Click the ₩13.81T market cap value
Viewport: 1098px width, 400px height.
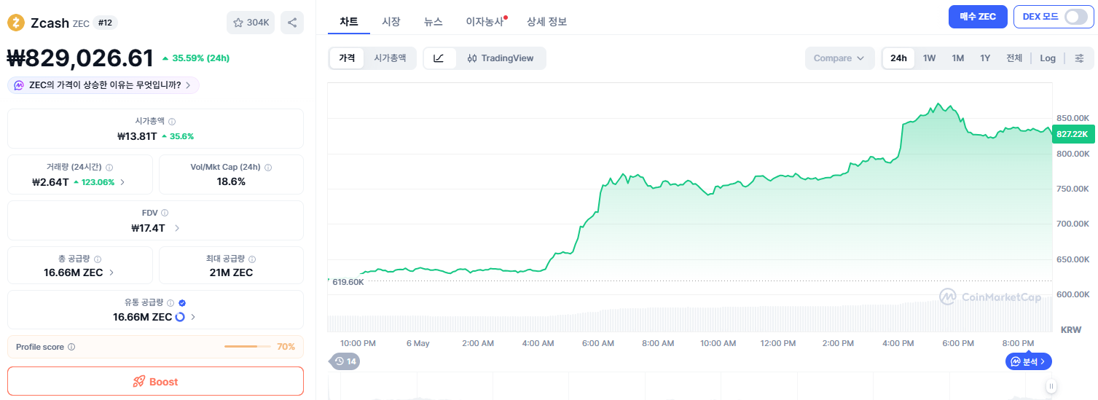(x=137, y=136)
